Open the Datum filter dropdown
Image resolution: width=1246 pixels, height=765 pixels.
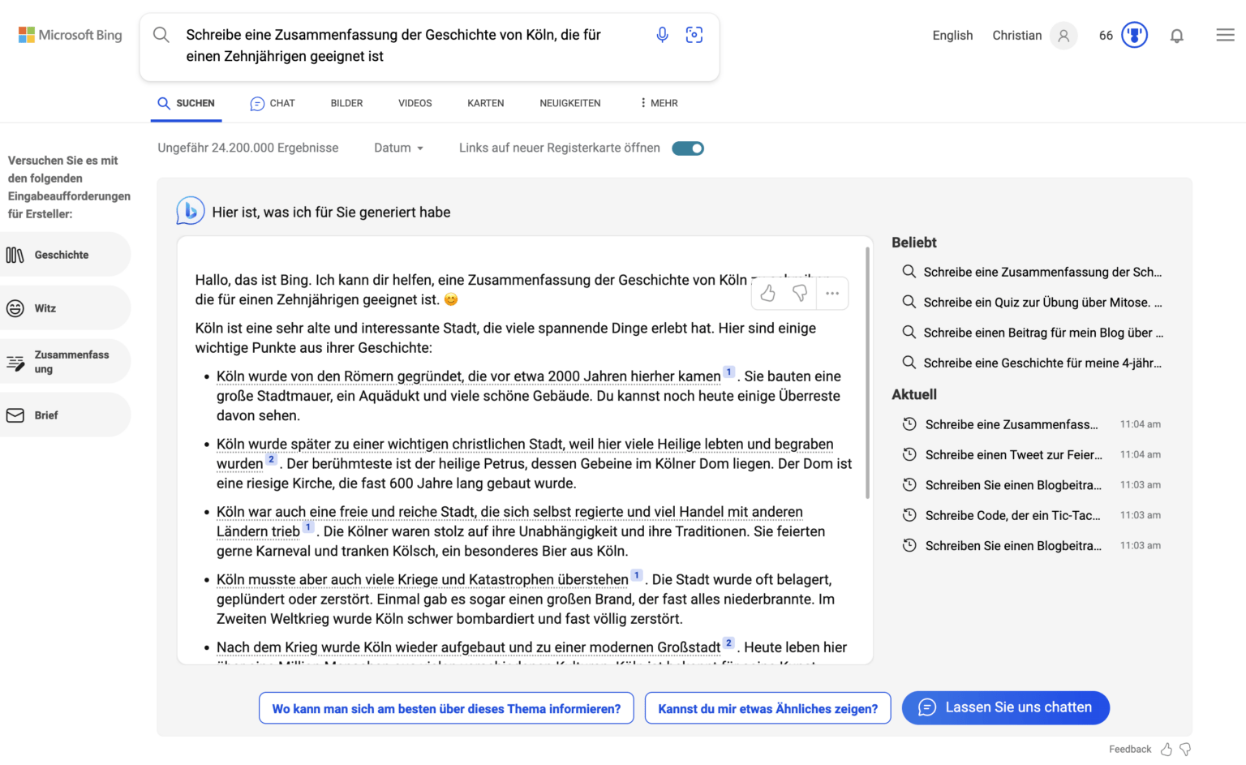(x=397, y=148)
